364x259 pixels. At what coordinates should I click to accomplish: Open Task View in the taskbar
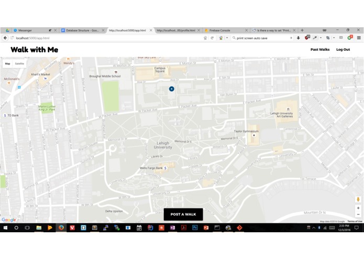27,228
